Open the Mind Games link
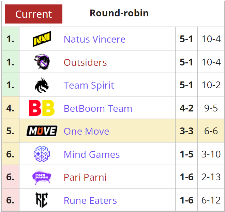The image size is (225, 212). click(92, 154)
